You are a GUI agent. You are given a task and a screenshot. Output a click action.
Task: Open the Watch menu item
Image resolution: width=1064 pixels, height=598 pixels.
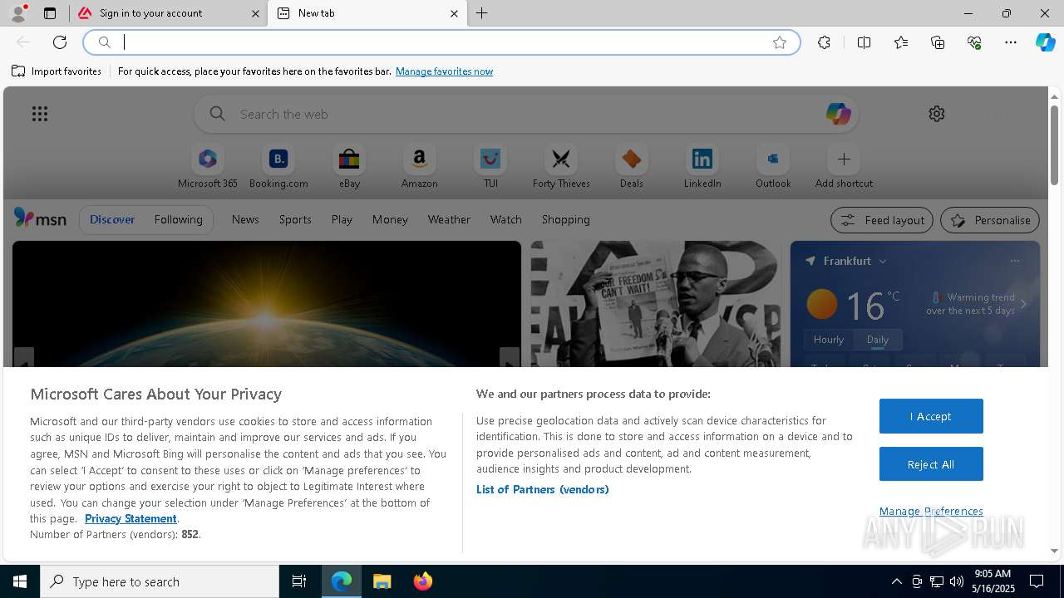506,219
